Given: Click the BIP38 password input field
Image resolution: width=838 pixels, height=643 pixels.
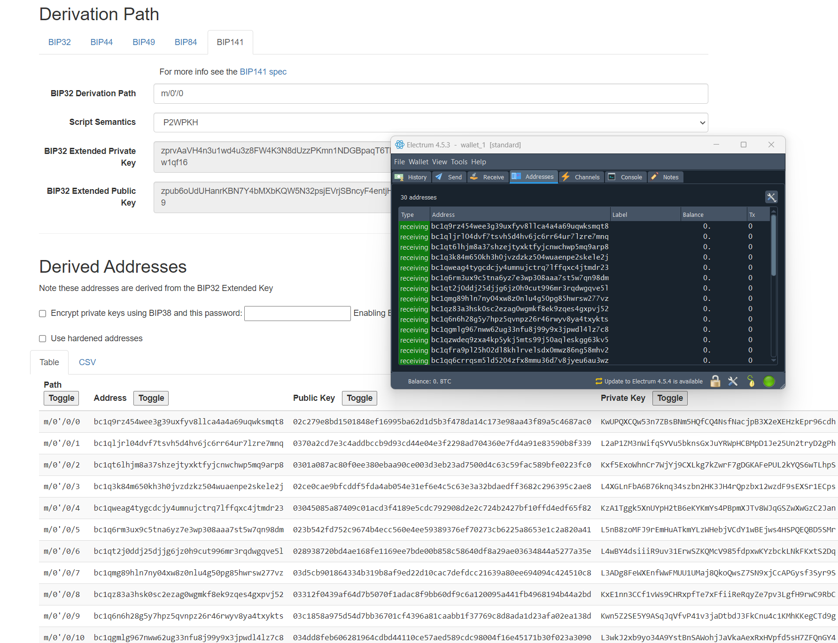Looking at the screenshot, I should [x=297, y=314].
